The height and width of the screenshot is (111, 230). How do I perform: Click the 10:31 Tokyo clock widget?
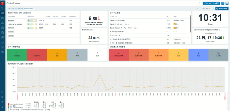pos(210,19)
